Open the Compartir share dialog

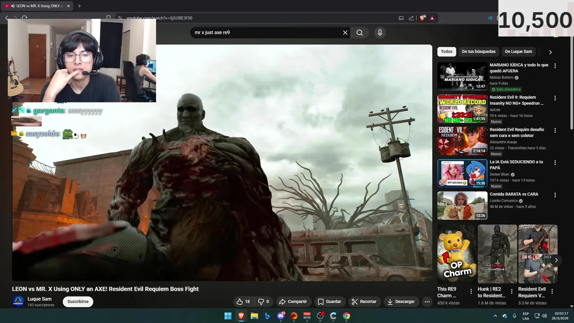coord(293,302)
